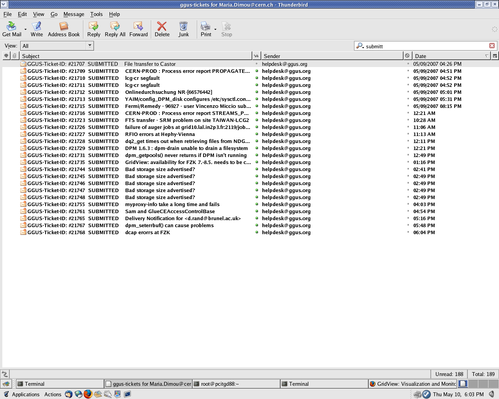The image size is (499, 399).
Task: Click the Get Mail toolbar icon
Action: (12, 29)
